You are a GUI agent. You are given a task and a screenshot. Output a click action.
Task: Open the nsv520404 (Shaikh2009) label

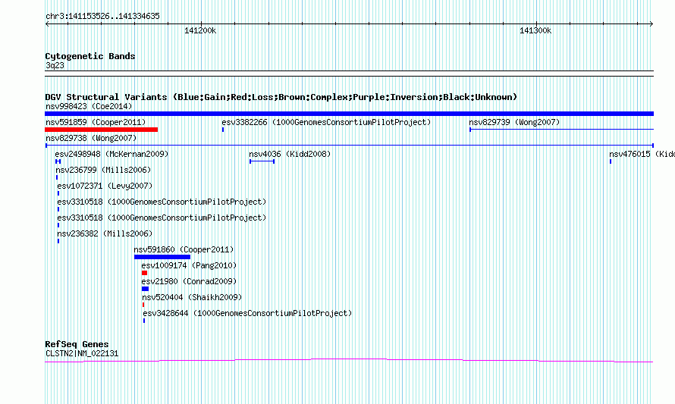pos(192,297)
